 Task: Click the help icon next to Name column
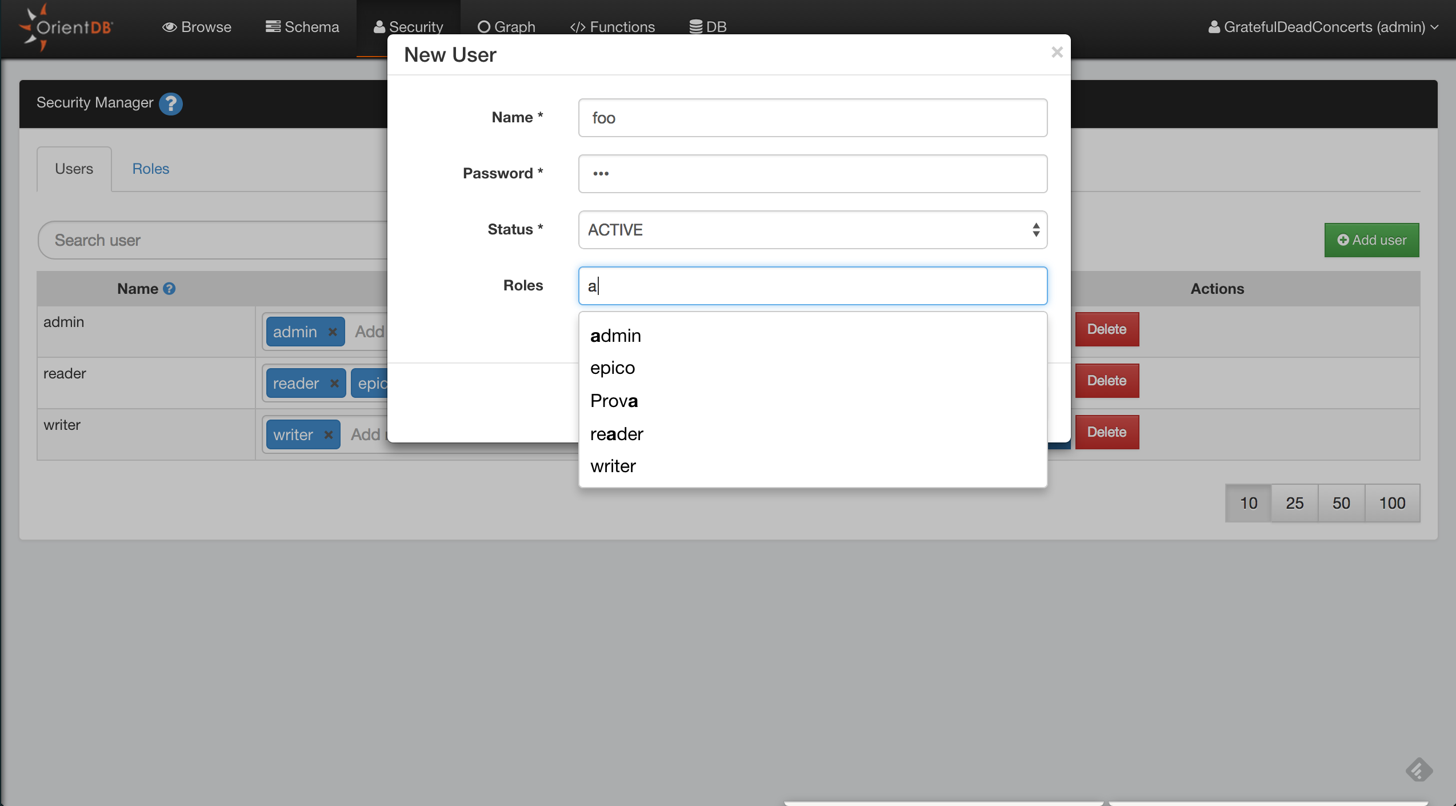169,289
